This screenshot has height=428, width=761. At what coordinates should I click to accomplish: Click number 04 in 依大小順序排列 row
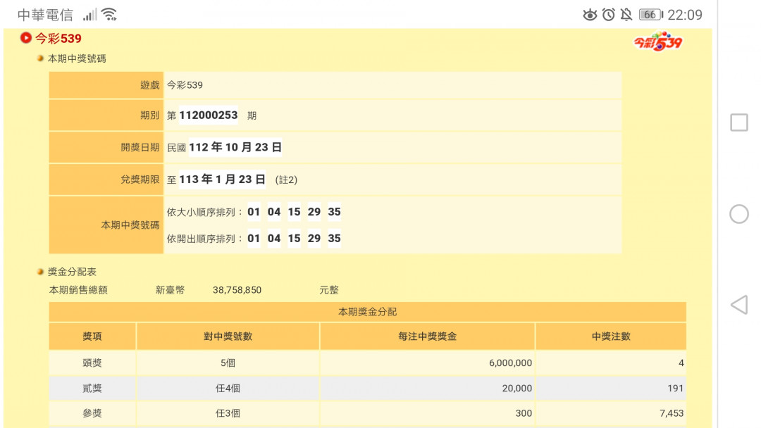pyautogui.click(x=274, y=212)
